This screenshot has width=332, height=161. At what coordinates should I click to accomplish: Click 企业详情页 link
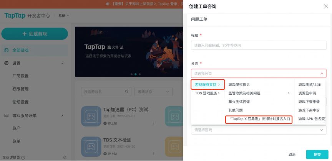(x=13, y=158)
